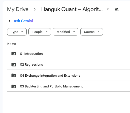Go to My Drive breadcrumb
The image size is (130, 113).
[x=18, y=9]
